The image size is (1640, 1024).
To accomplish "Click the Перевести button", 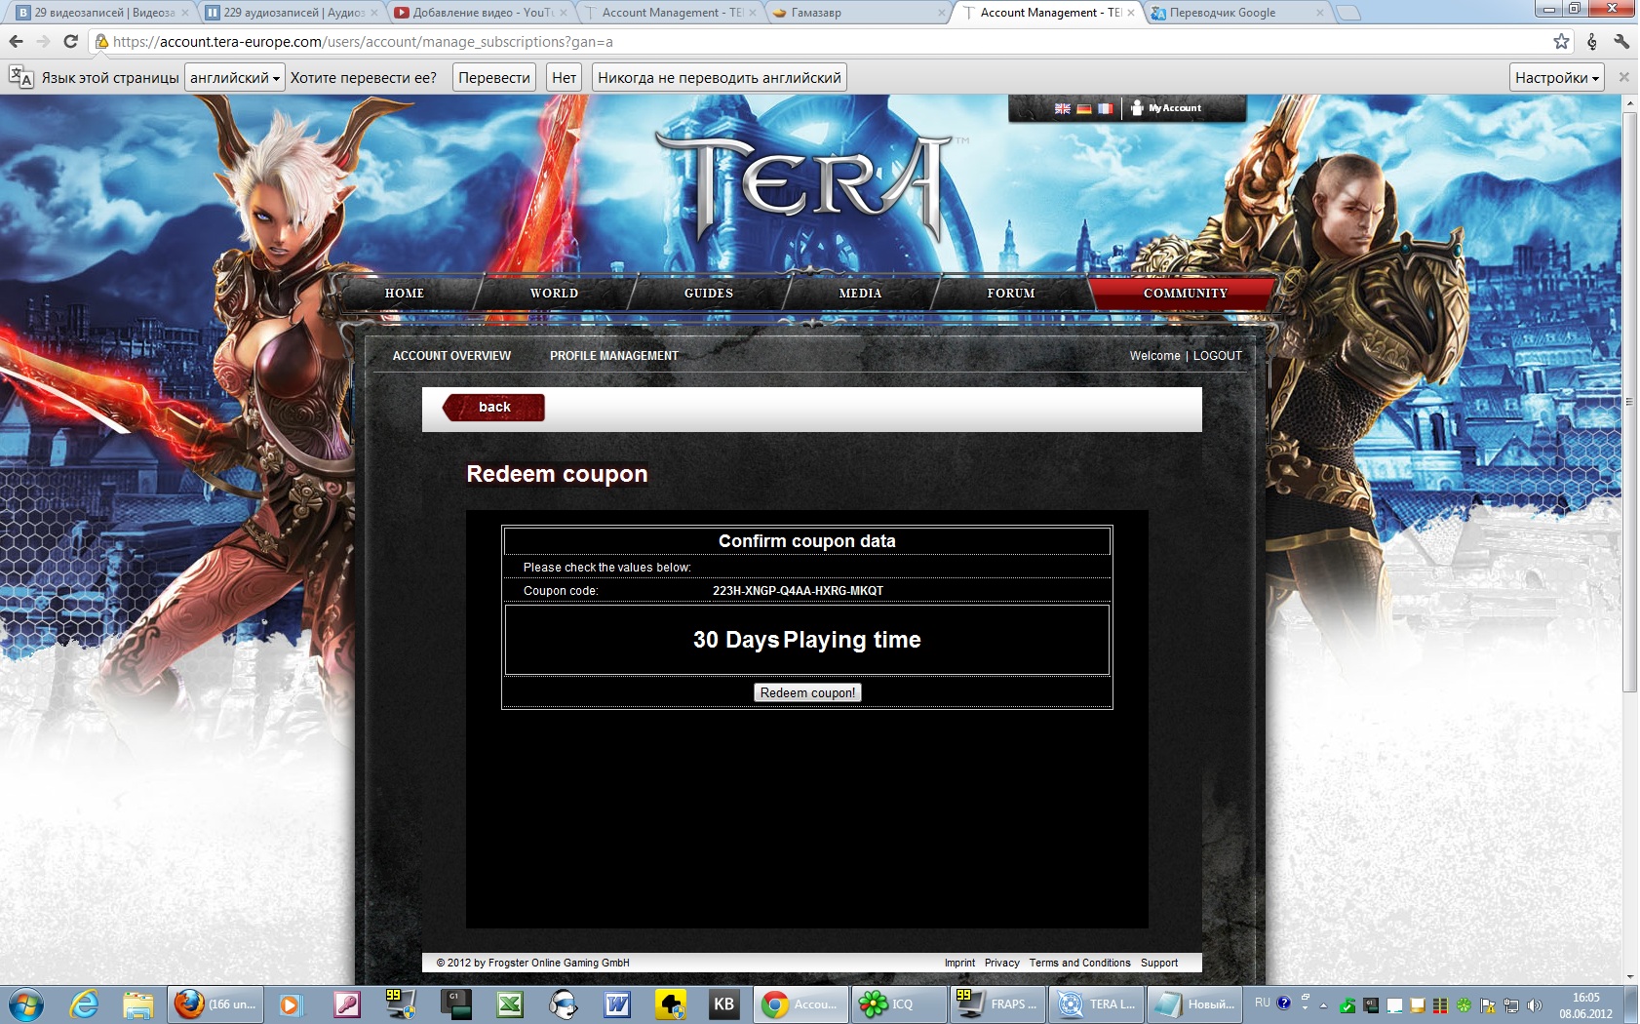I will point(494,77).
